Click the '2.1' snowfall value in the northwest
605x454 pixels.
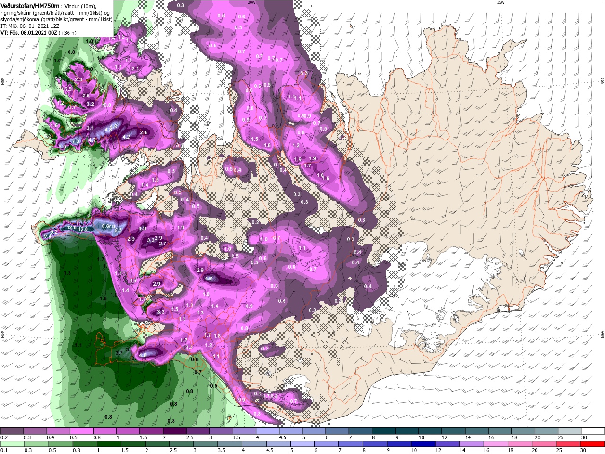[135, 69]
